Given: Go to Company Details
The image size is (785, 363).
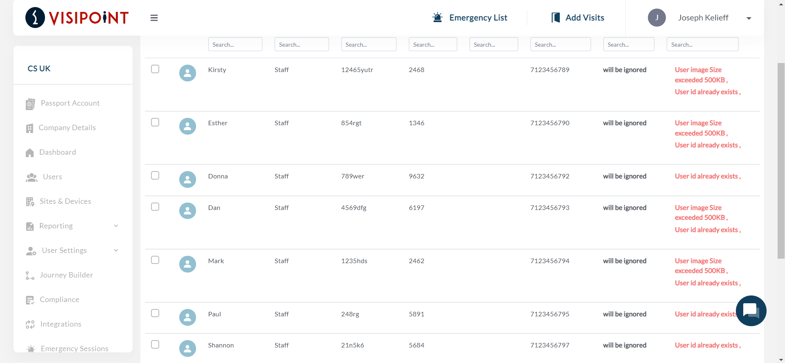Looking at the screenshot, I should (x=67, y=128).
